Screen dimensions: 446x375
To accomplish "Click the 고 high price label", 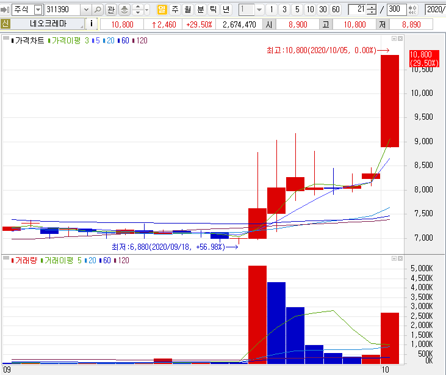I will (x=326, y=24).
